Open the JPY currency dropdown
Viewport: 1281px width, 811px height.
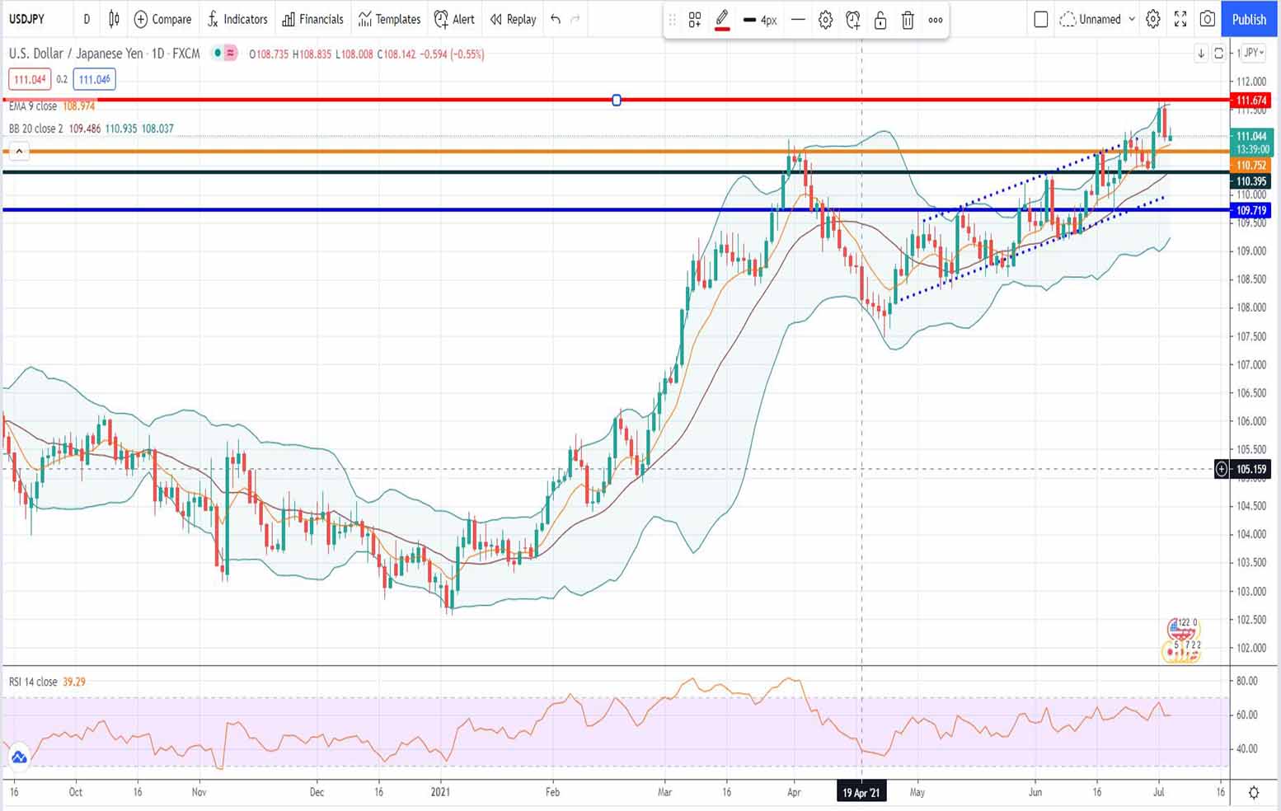[1253, 53]
